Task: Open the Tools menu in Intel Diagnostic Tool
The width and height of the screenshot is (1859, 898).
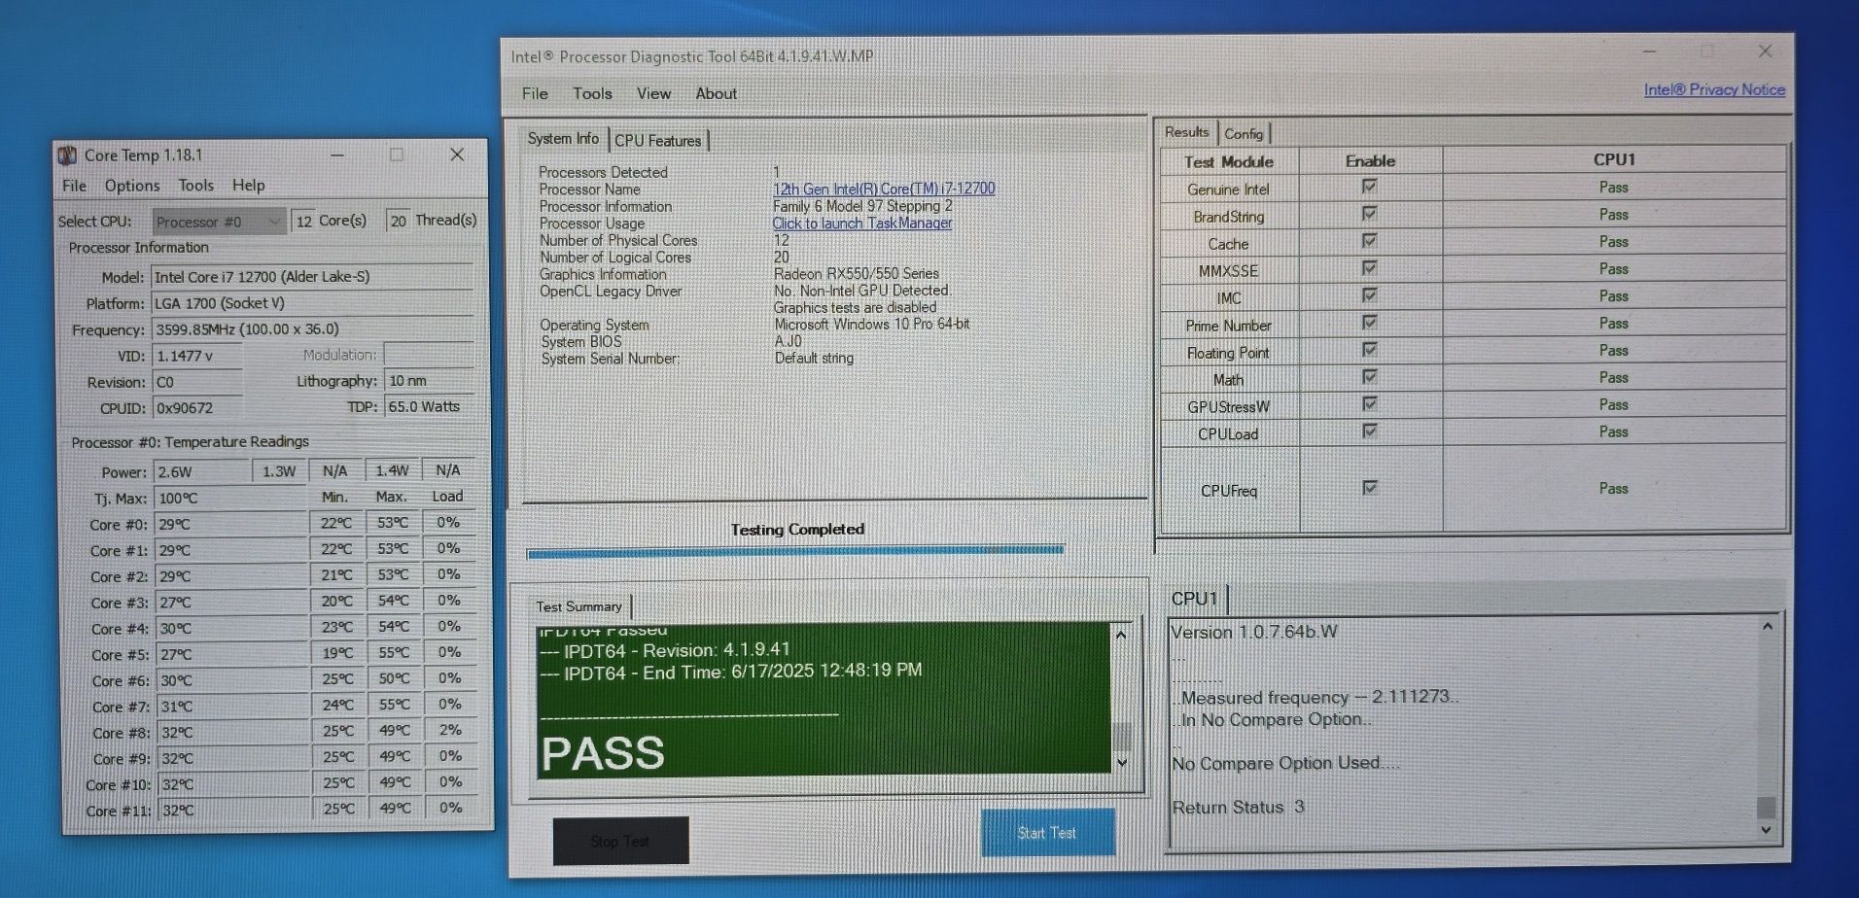Action: pyautogui.click(x=592, y=93)
